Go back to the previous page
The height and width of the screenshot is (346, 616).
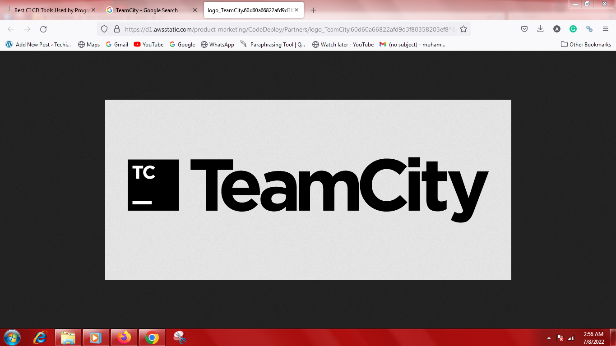tap(11, 29)
